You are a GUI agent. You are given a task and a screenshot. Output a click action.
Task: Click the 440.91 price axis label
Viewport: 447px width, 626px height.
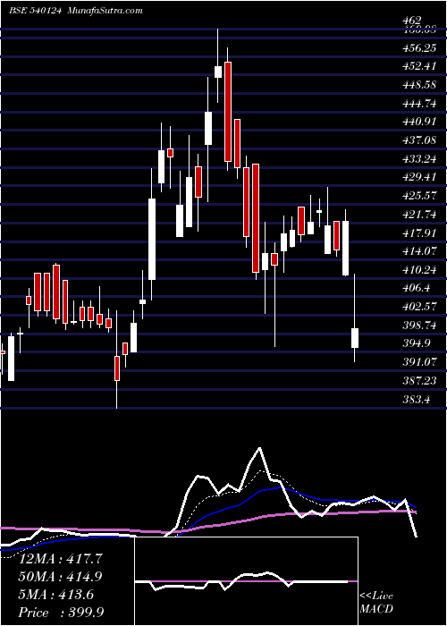pyautogui.click(x=419, y=122)
